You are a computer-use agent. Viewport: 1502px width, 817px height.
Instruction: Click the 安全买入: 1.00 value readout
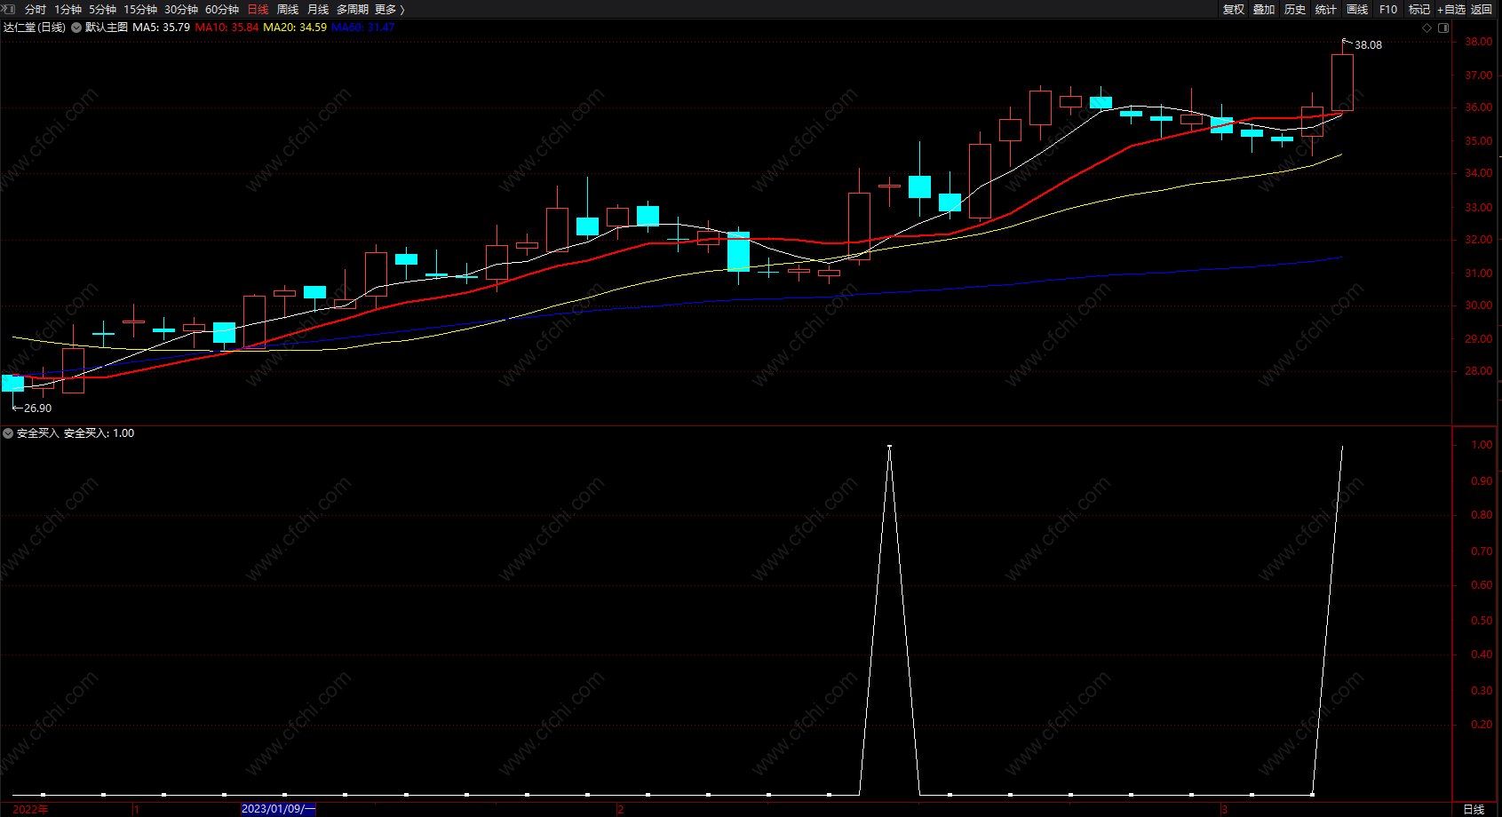tap(99, 433)
